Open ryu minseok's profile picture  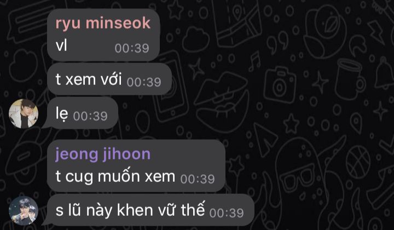pos(24,113)
